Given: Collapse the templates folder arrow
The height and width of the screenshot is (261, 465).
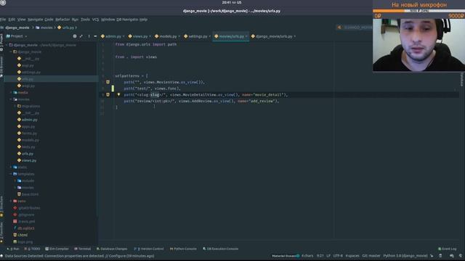Looking at the screenshot, I should [12, 174].
